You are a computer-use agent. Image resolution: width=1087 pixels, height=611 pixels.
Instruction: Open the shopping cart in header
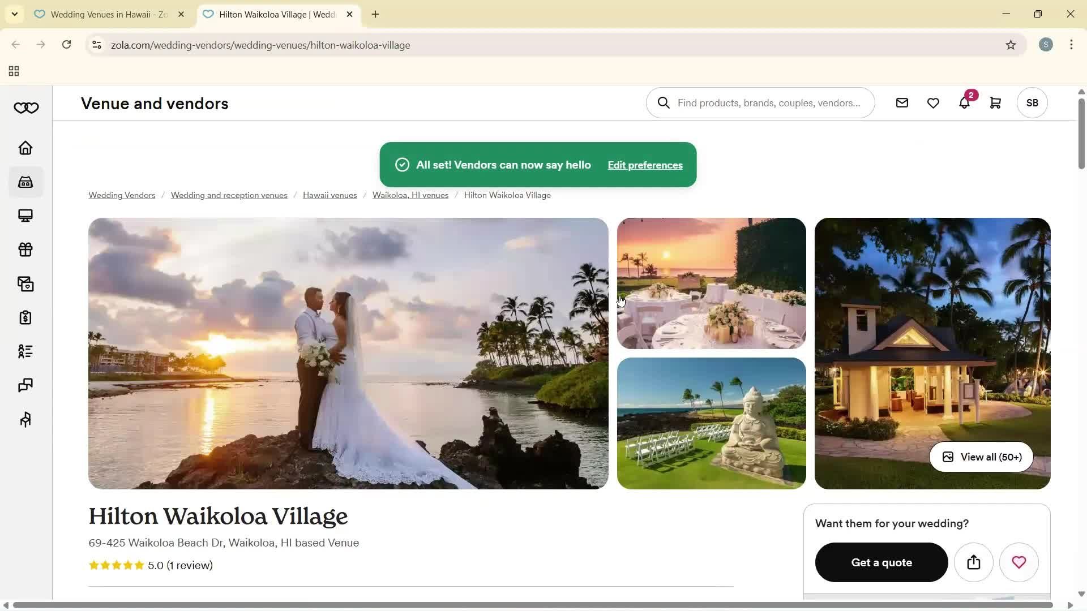[995, 103]
